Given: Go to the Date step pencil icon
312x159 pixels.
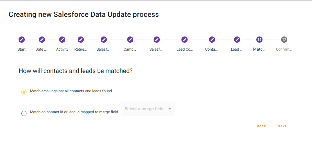Looking at the screenshot, I should point(42,40).
